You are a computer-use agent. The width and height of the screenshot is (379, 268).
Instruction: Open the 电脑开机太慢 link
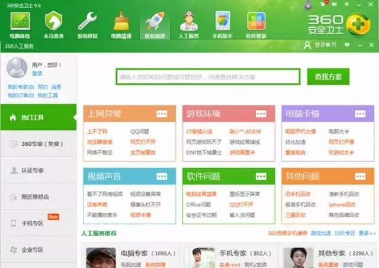click(300, 132)
